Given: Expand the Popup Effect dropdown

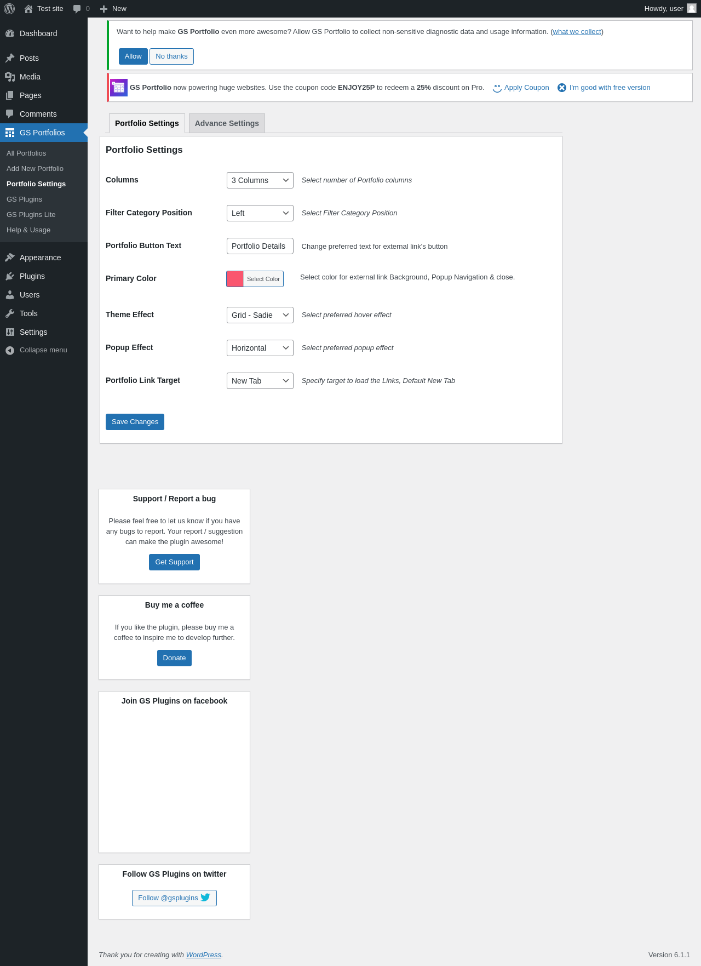Looking at the screenshot, I should pos(260,348).
